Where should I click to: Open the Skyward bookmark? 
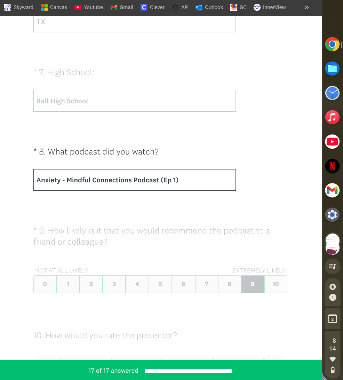[19, 7]
